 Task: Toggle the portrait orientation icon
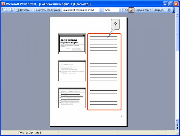point(131,10)
